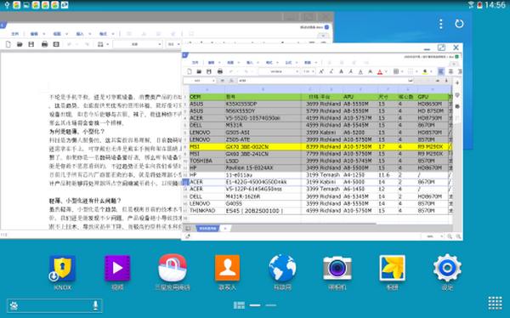510x318 pixels.
Task: Save the document with floppy icon
Action: tap(31, 44)
